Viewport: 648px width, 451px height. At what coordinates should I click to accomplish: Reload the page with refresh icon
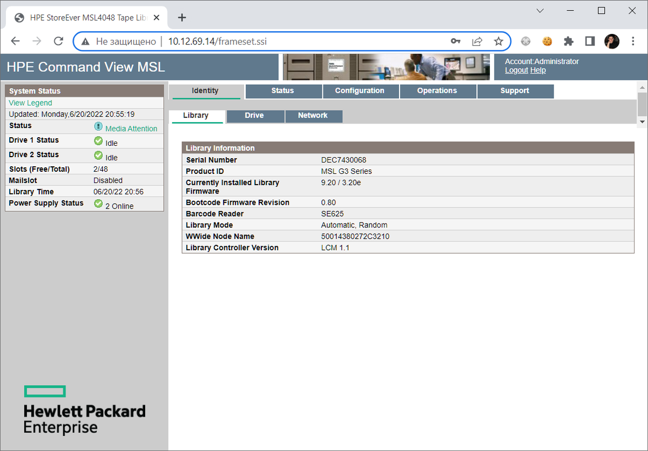(x=58, y=41)
